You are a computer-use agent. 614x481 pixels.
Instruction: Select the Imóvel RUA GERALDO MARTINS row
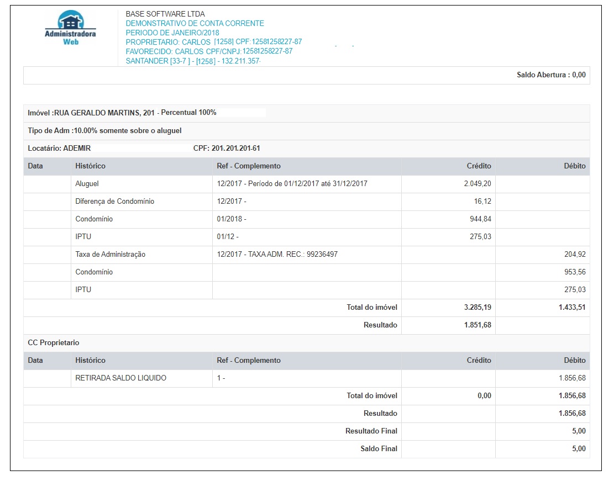122,113
